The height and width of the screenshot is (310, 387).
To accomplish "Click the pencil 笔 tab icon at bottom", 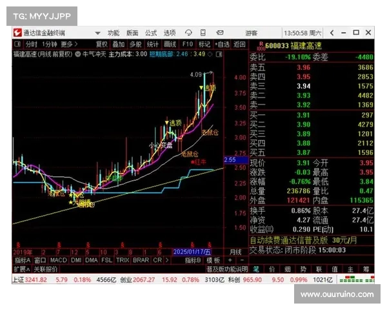I will 255,269.
